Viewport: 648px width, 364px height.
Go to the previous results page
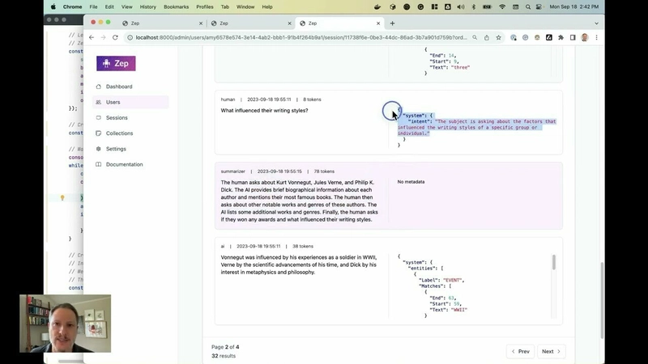pyautogui.click(x=520, y=351)
